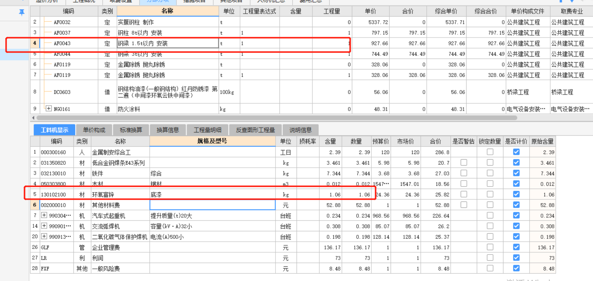Click the 钢梁 1.5t以内 安装 name cell
Viewport: 593px width, 281px height.
click(168, 43)
